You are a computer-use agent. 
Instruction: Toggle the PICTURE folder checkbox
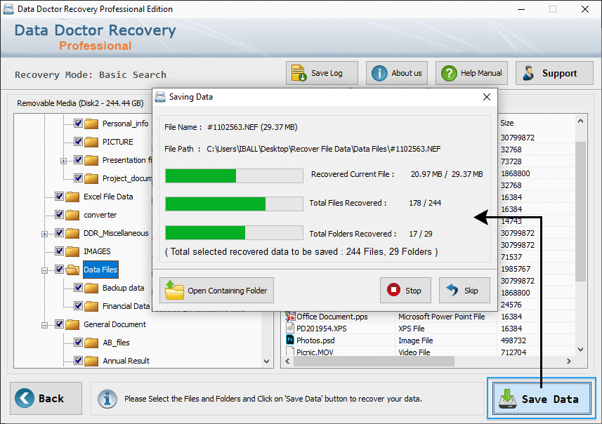pos(78,142)
